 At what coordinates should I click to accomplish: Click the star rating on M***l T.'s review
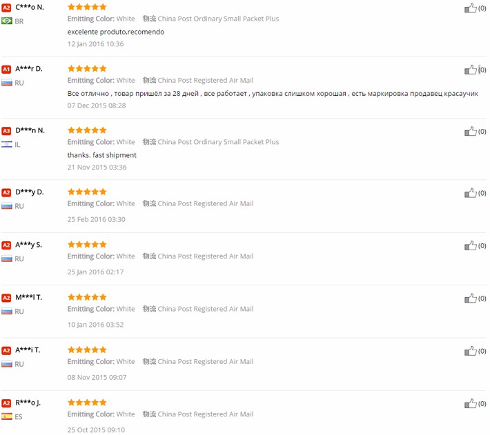87,297
